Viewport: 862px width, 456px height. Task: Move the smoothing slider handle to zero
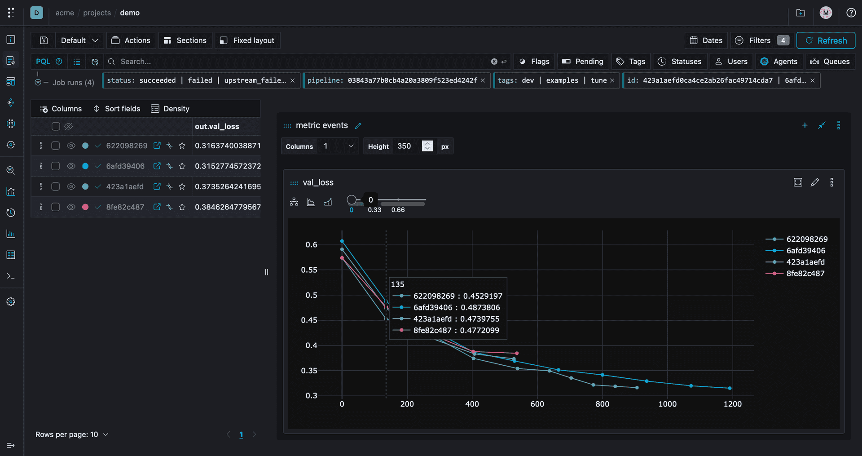click(x=353, y=199)
